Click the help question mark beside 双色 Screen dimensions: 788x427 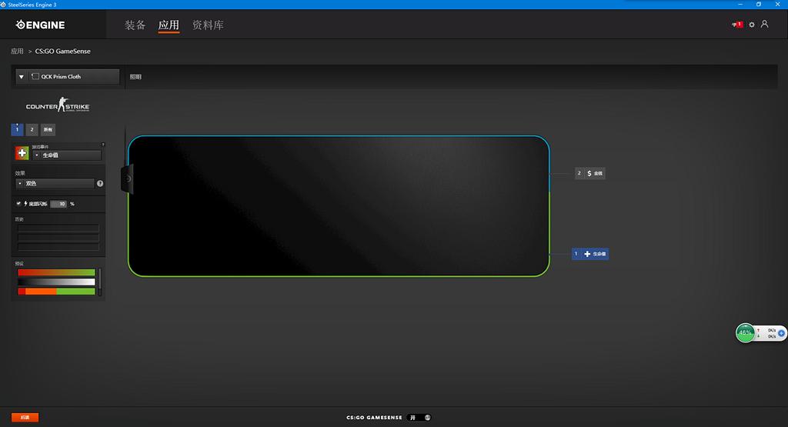pyautogui.click(x=100, y=183)
